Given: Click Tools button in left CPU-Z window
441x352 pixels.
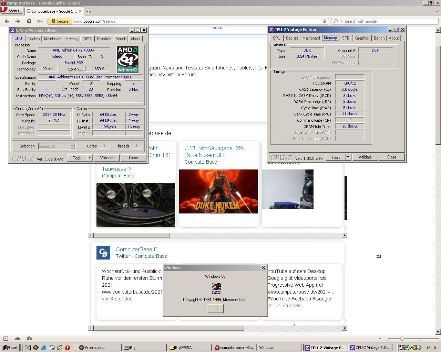Looking at the screenshot, I should coord(77,158).
